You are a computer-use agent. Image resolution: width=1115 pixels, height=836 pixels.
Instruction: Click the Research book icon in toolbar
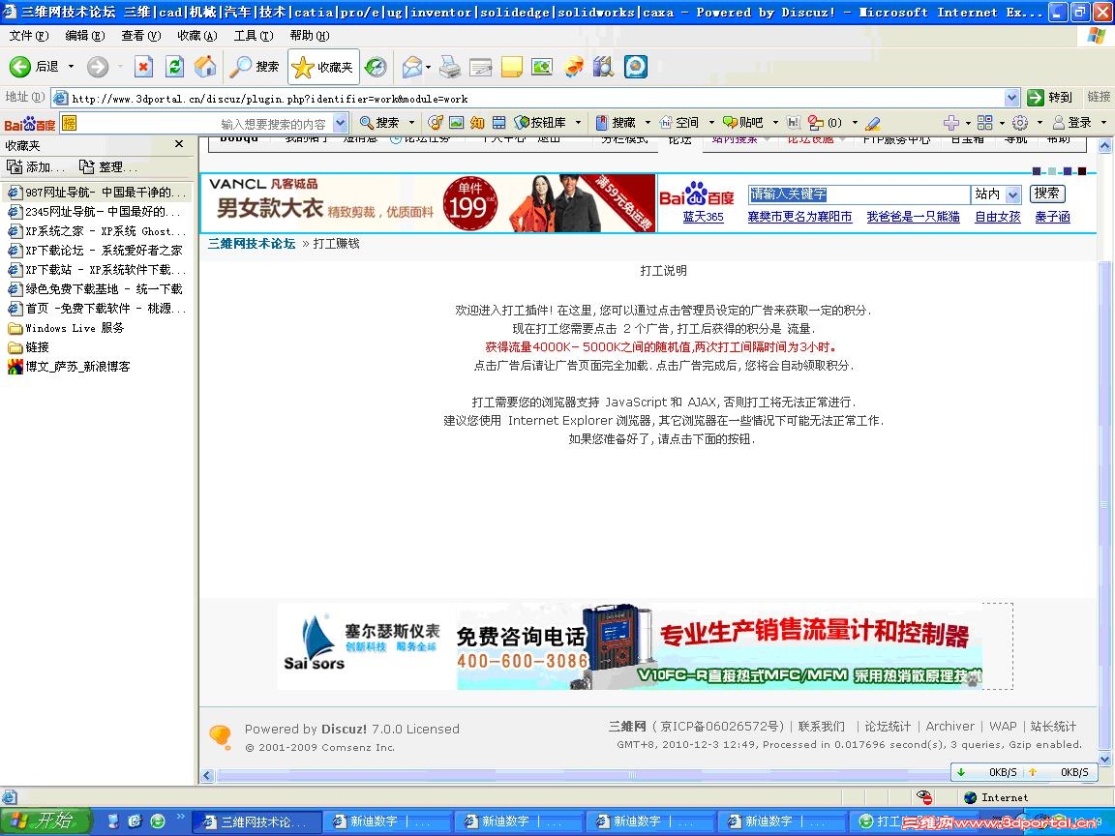603,67
